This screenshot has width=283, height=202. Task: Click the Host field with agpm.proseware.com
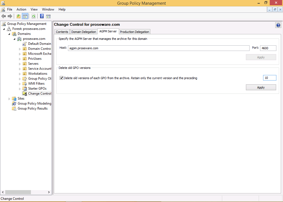tap(159, 48)
